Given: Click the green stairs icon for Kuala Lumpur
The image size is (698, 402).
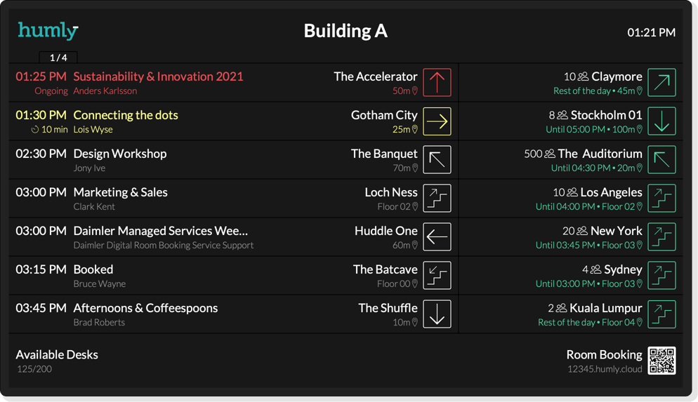Looking at the screenshot, I should coord(661,314).
